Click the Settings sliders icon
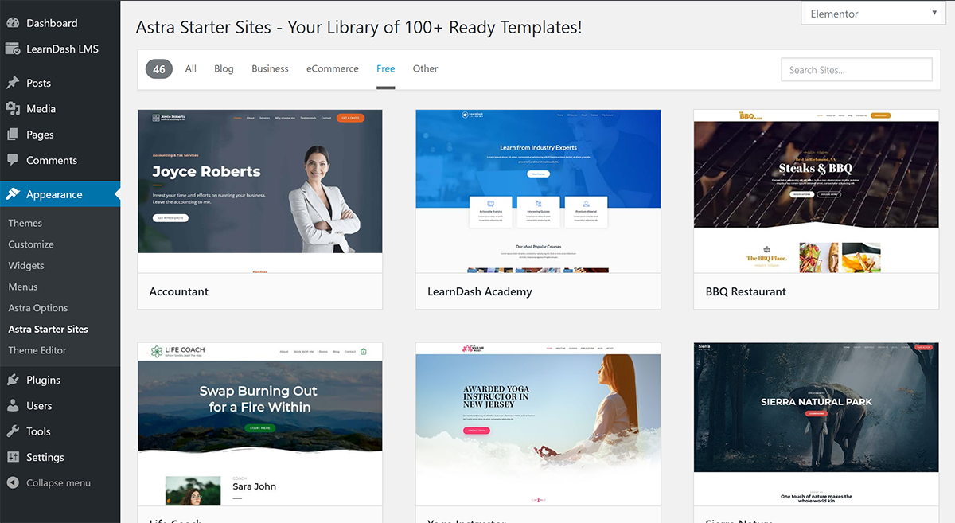 (13, 457)
